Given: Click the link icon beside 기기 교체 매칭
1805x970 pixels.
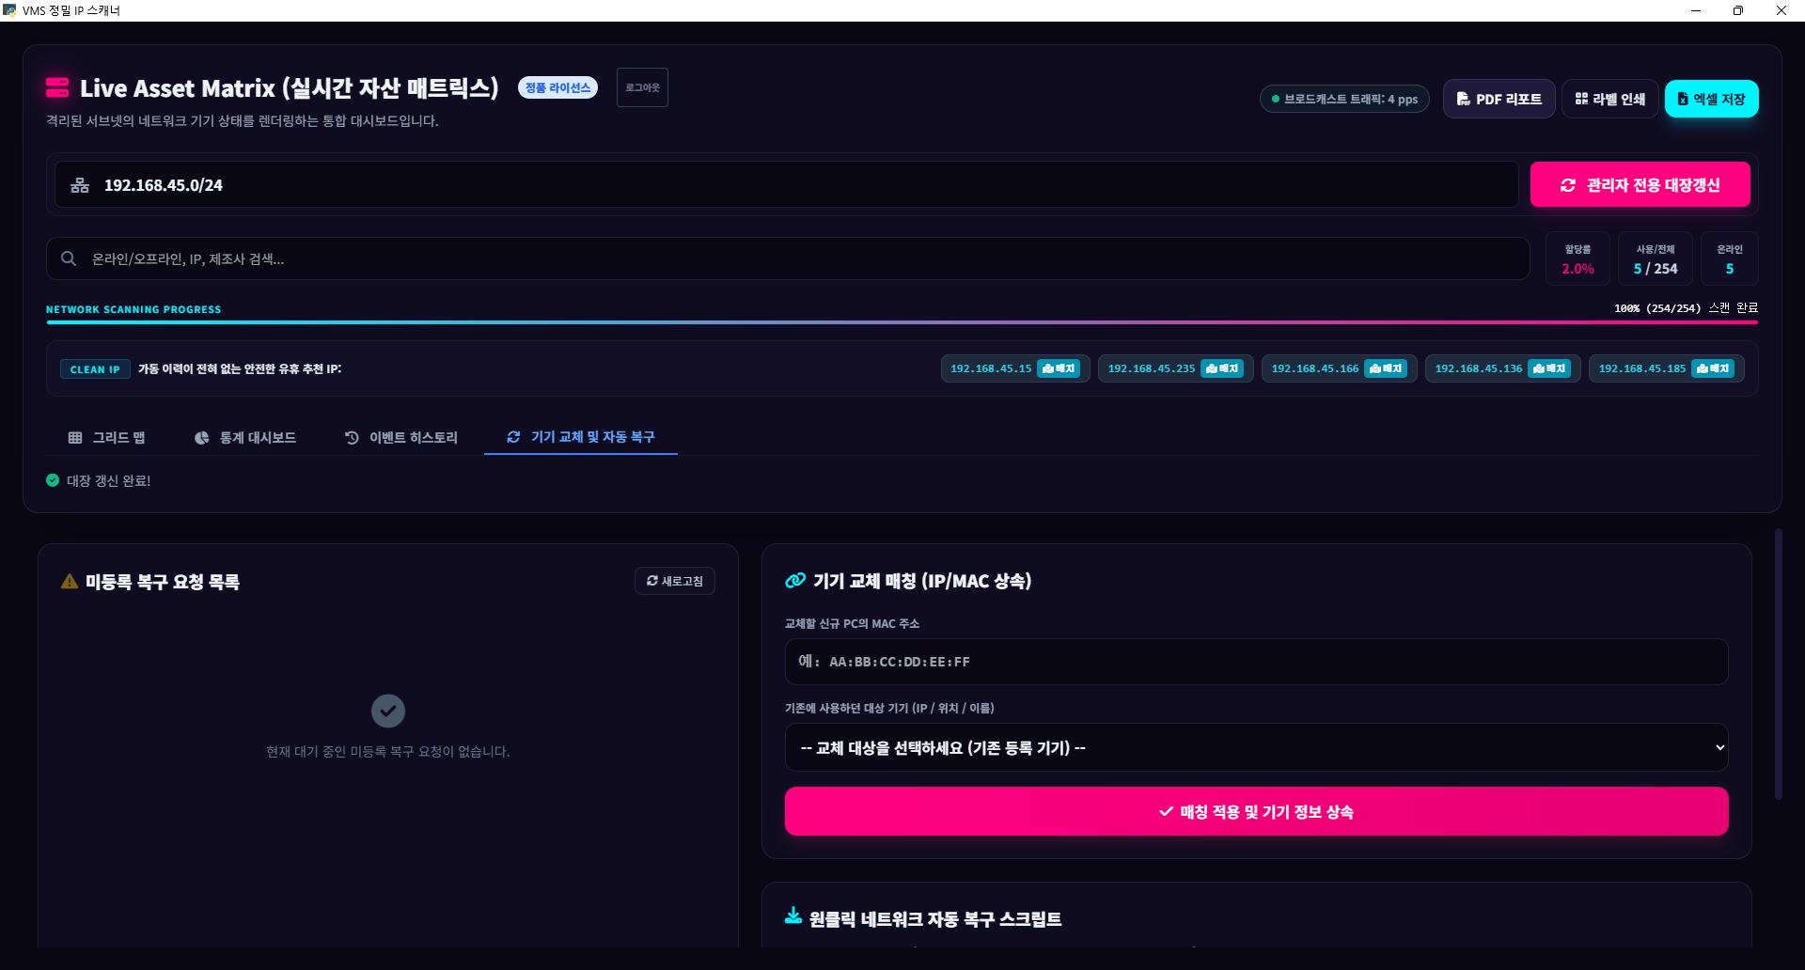Looking at the screenshot, I should [x=795, y=581].
